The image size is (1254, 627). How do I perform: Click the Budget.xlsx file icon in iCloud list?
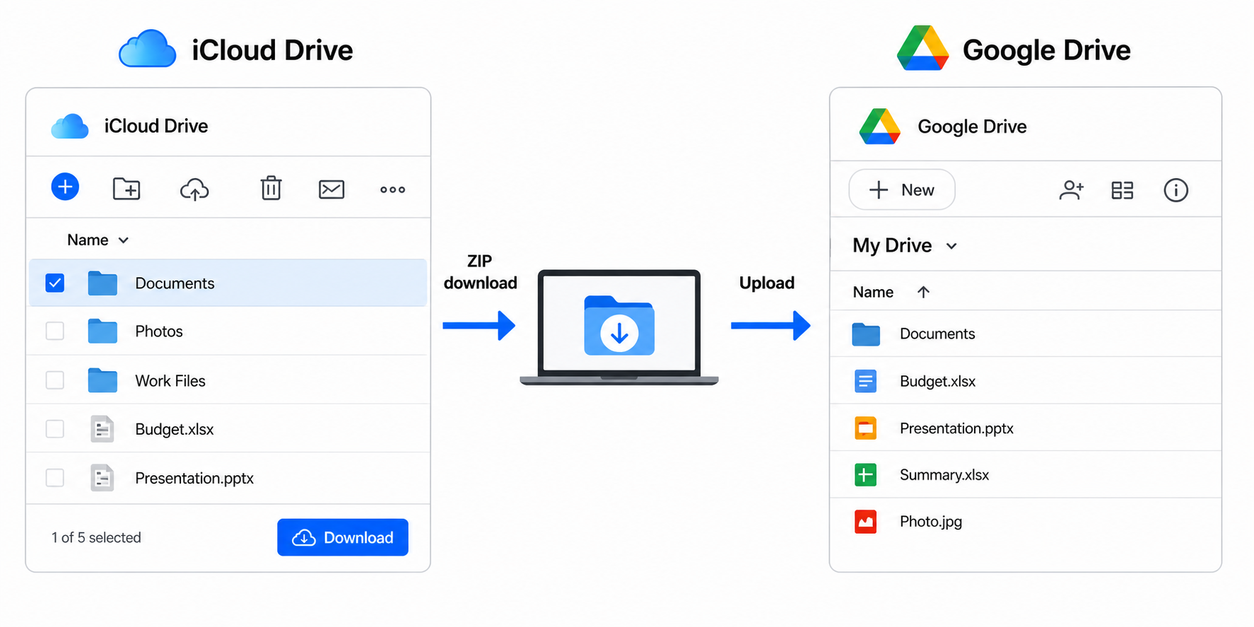(102, 429)
